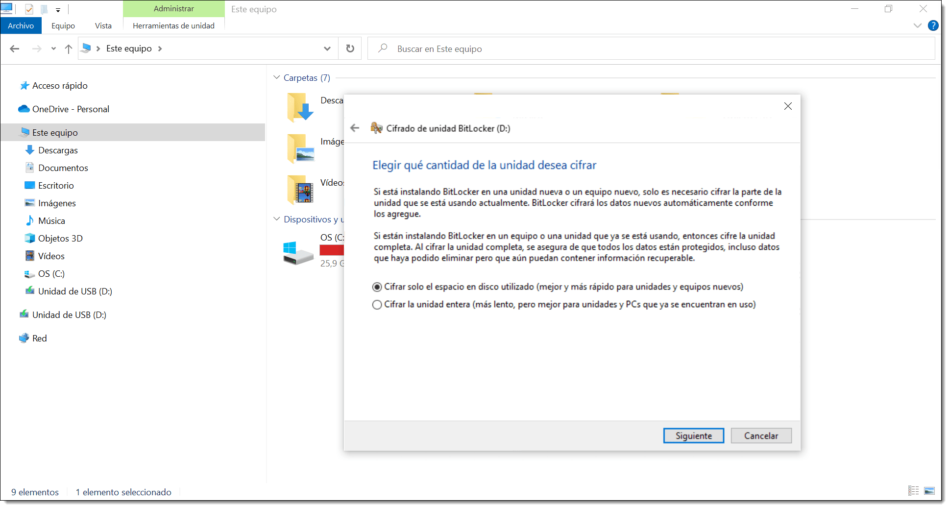Expand the ribbon with the chevron

click(x=918, y=25)
